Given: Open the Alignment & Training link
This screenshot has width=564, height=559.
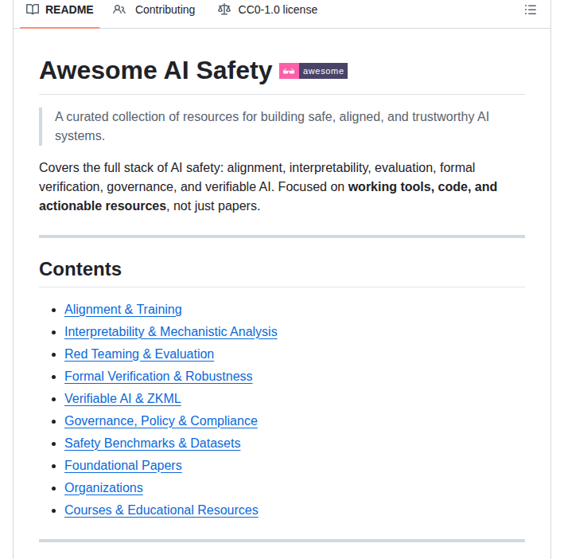Looking at the screenshot, I should coord(123,309).
